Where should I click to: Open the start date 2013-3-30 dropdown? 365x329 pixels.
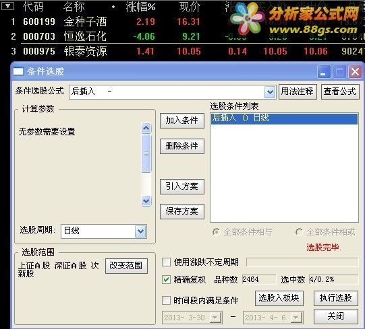215,318
